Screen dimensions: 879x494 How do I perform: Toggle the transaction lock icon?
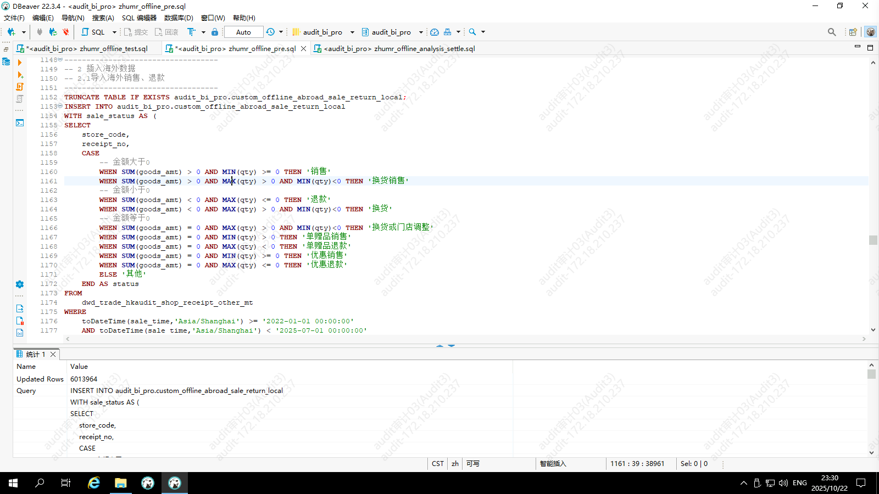coord(215,32)
